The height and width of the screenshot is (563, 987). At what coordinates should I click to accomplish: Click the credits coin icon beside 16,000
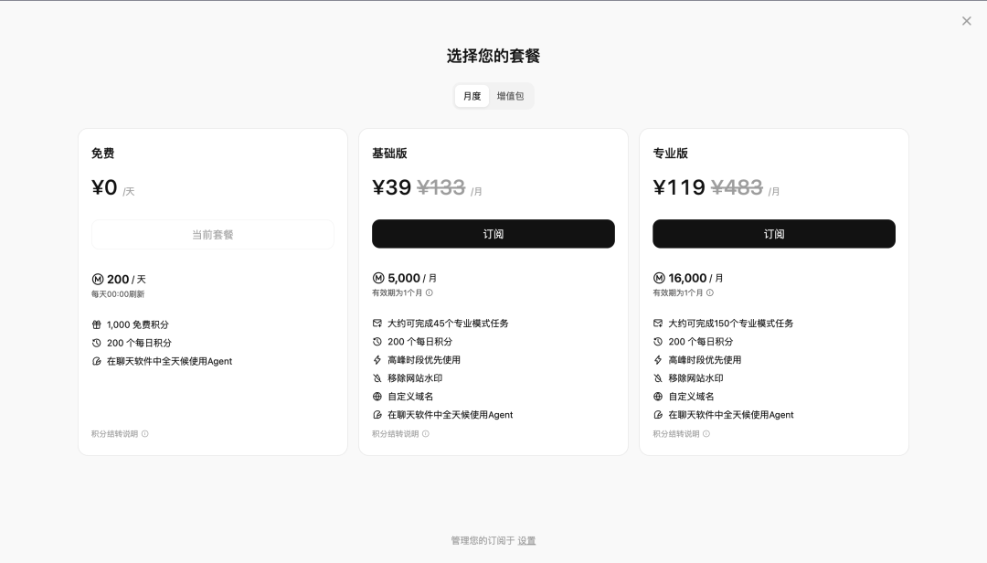[x=659, y=278]
